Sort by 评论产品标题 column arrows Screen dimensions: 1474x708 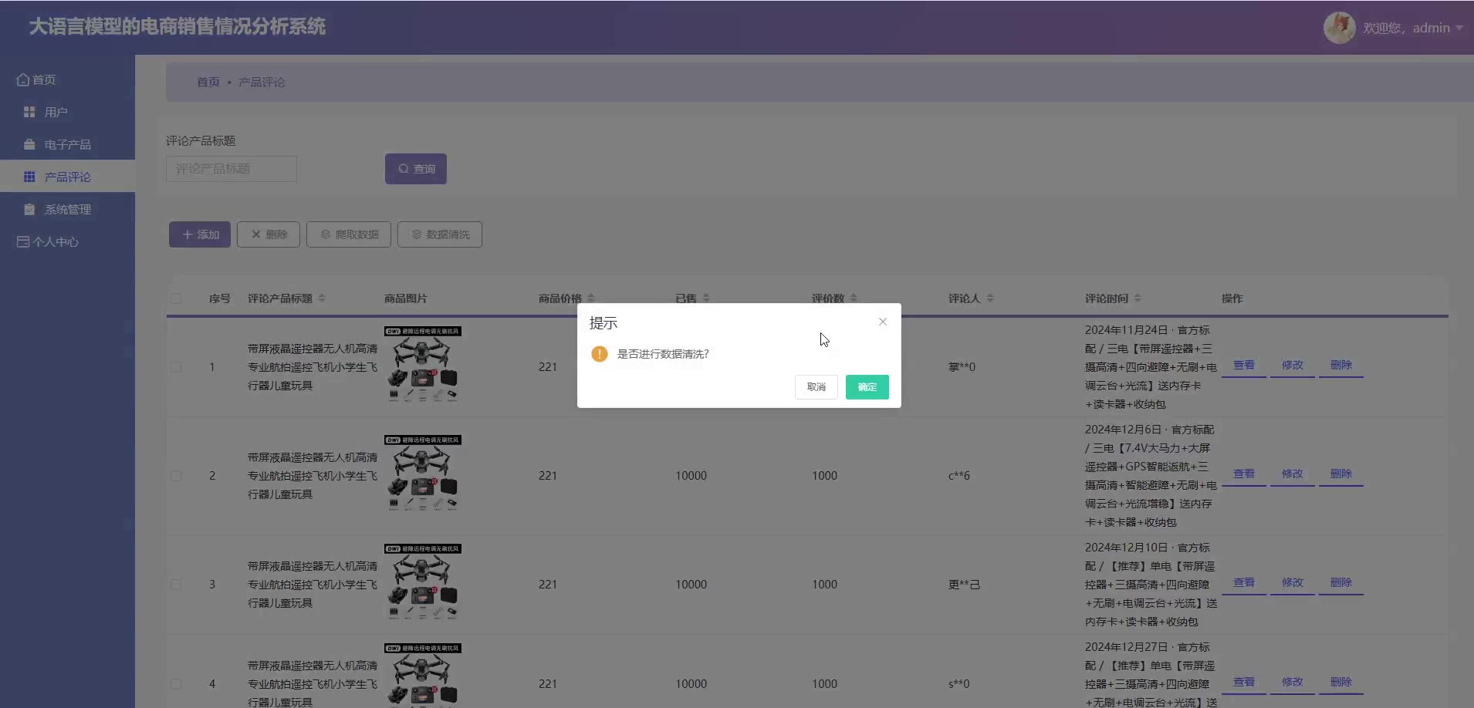[x=322, y=298]
